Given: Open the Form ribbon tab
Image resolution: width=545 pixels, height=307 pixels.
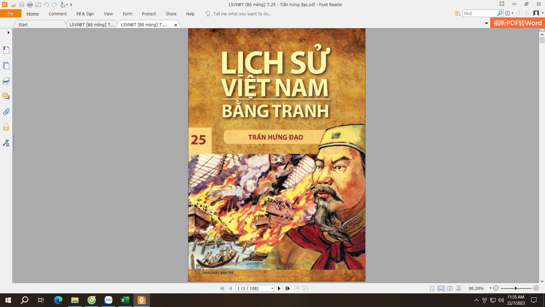Looking at the screenshot, I should pyautogui.click(x=127, y=14).
